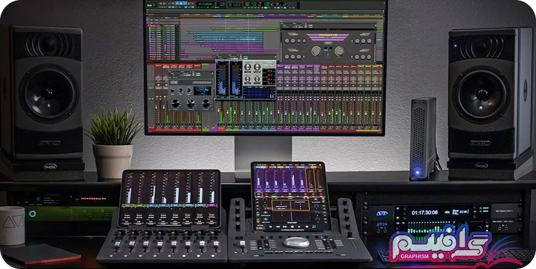Image resolution: width=536 pixels, height=269 pixels.
Task: Click the small center button under Comeback Kid logo
Action: 328,43
